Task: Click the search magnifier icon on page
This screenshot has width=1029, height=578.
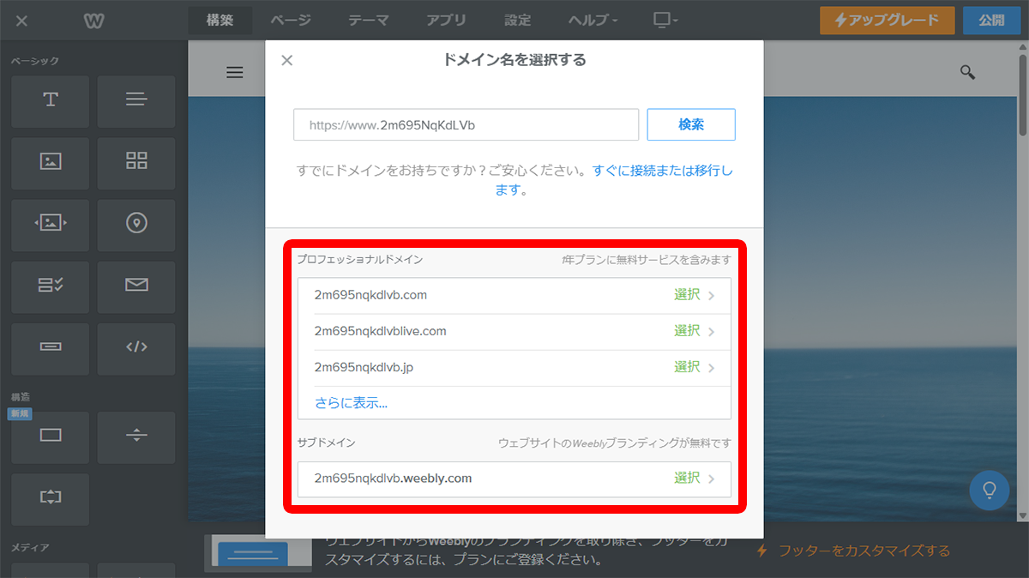Action: tap(967, 72)
